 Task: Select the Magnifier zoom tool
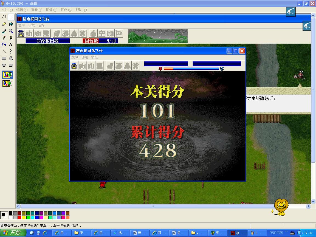(x=11, y=31)
